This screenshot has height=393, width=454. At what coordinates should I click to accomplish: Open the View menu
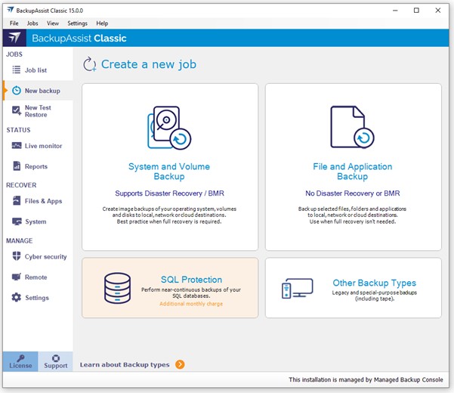53,23
